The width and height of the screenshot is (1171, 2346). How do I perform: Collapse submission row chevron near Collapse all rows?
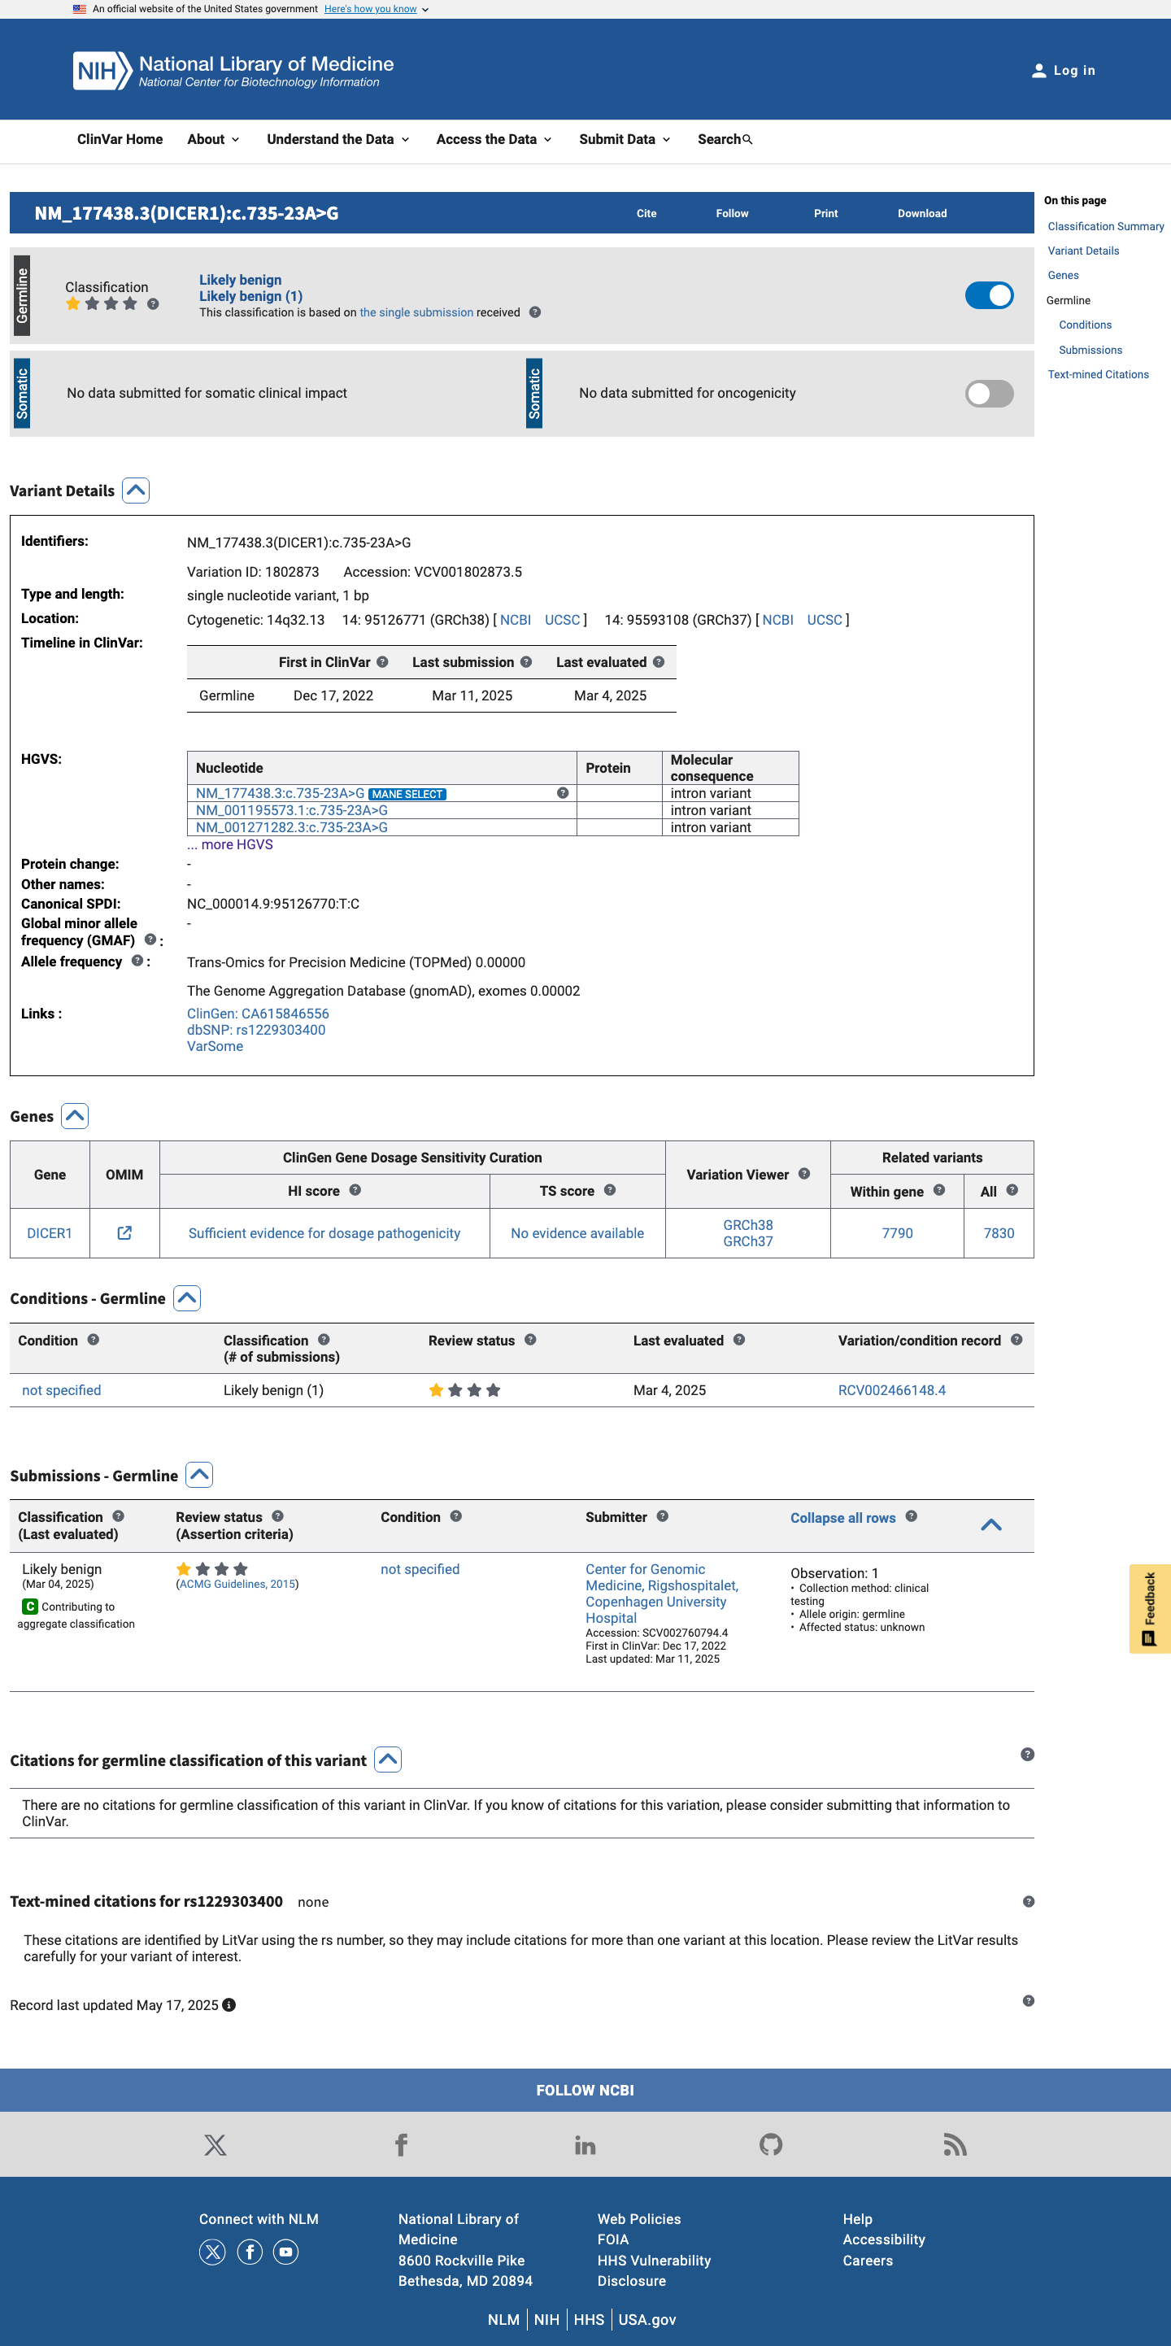click(x=990, y=1524)
